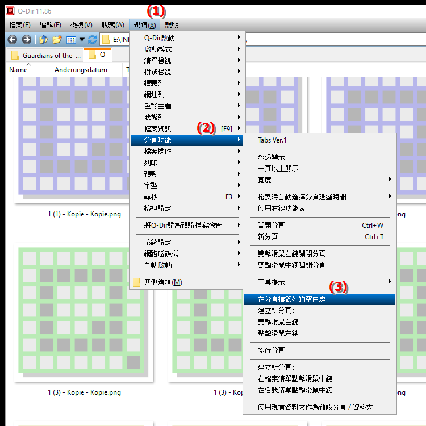Click the Q-Dir application icon in title bar
The height and width of the screenshot is (426, 426).
coord(10,11)
